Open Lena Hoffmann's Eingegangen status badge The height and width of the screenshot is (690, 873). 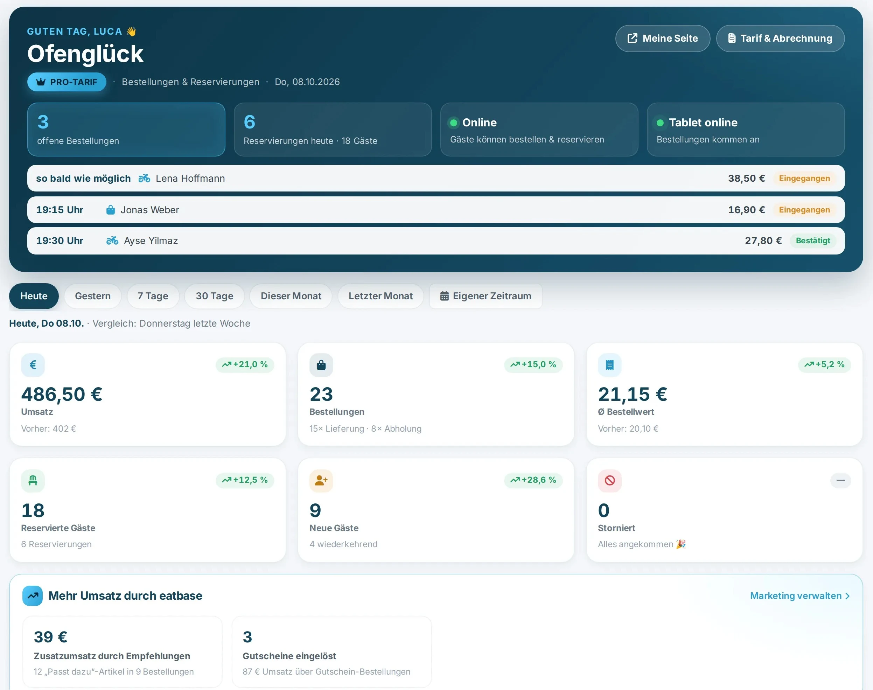point(804,178)
